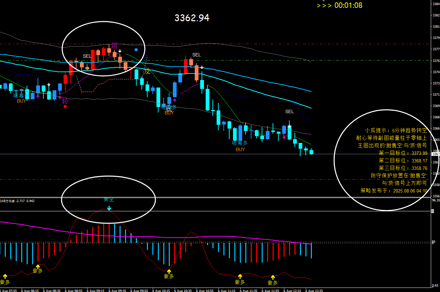Click the 吸筹多 label near 11:35
440x292 pixels.
(240, 143)
